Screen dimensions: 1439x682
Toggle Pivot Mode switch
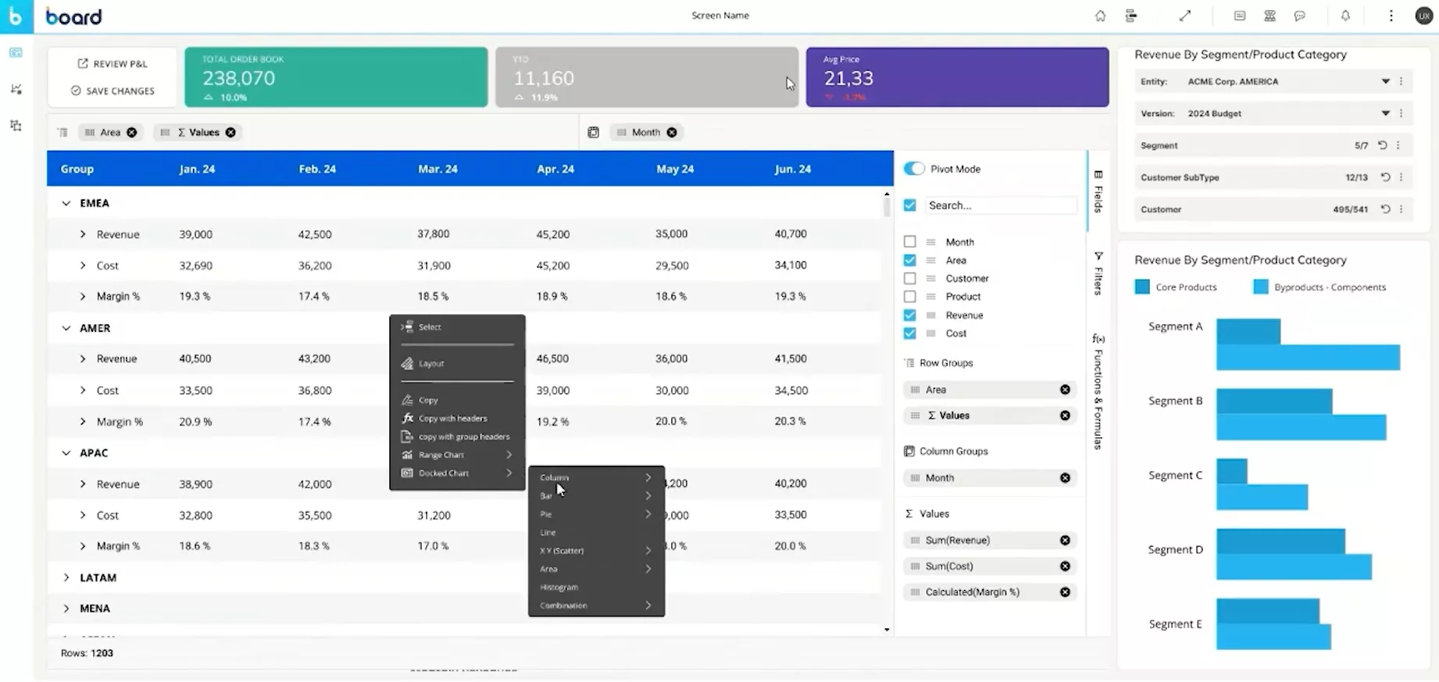point(914,169)
